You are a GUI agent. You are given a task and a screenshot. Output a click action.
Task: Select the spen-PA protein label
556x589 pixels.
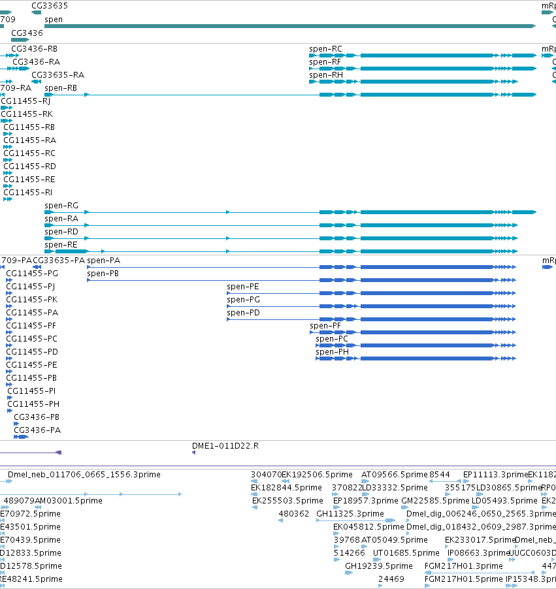point(104,261)
